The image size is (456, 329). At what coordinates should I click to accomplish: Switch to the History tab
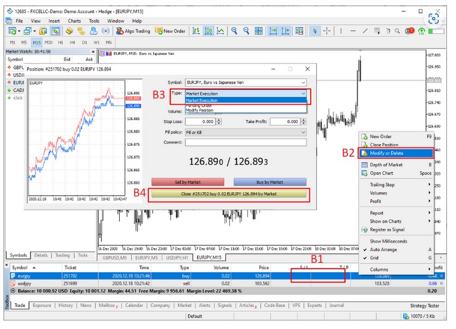[66, 305]
